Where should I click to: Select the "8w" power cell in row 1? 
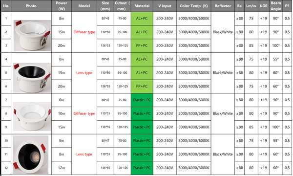coord(62,19)
